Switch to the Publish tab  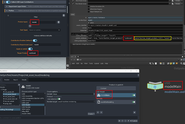7,80
